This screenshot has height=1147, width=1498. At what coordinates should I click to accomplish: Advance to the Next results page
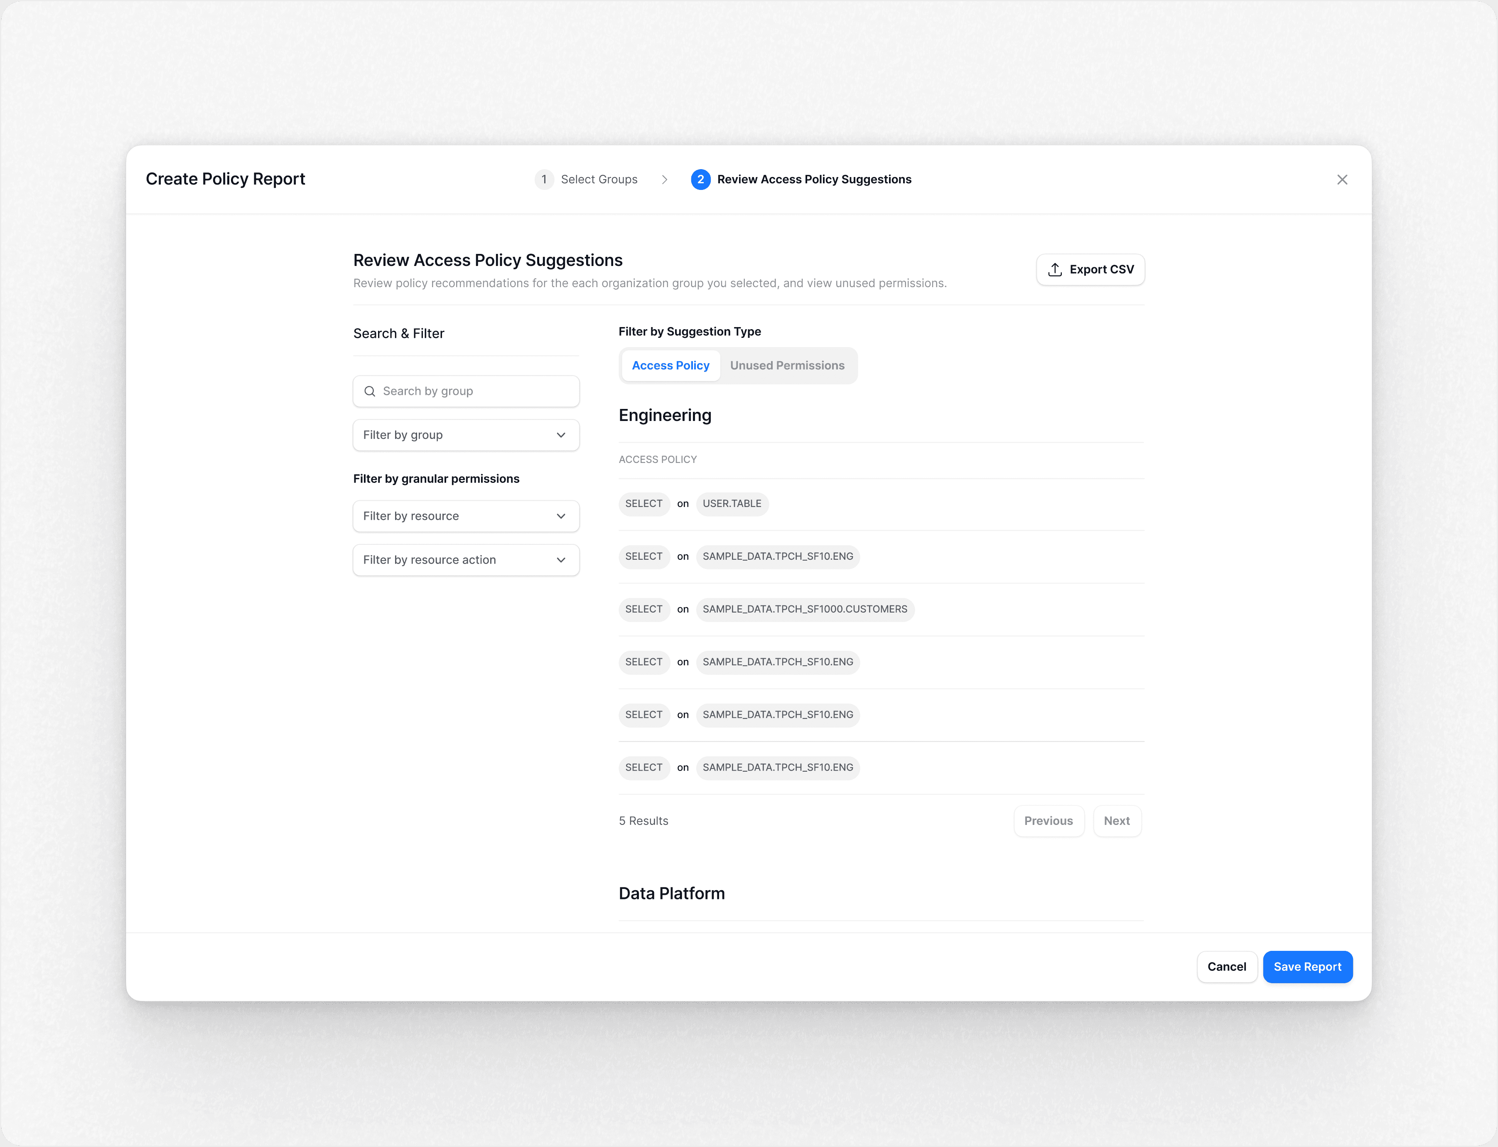tap(1117, 821)
